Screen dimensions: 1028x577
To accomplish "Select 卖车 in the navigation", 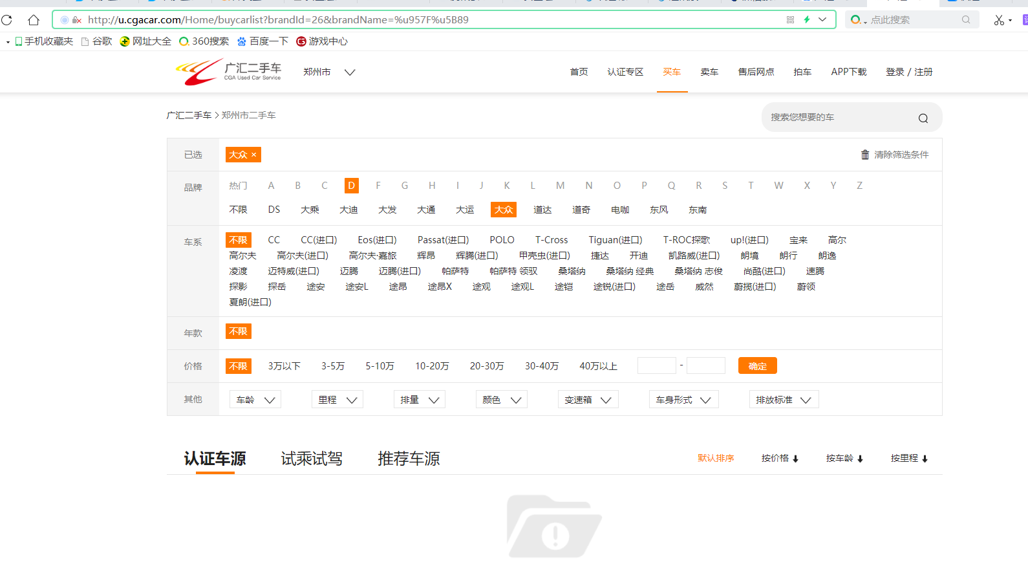I will [x=709, y=72].
